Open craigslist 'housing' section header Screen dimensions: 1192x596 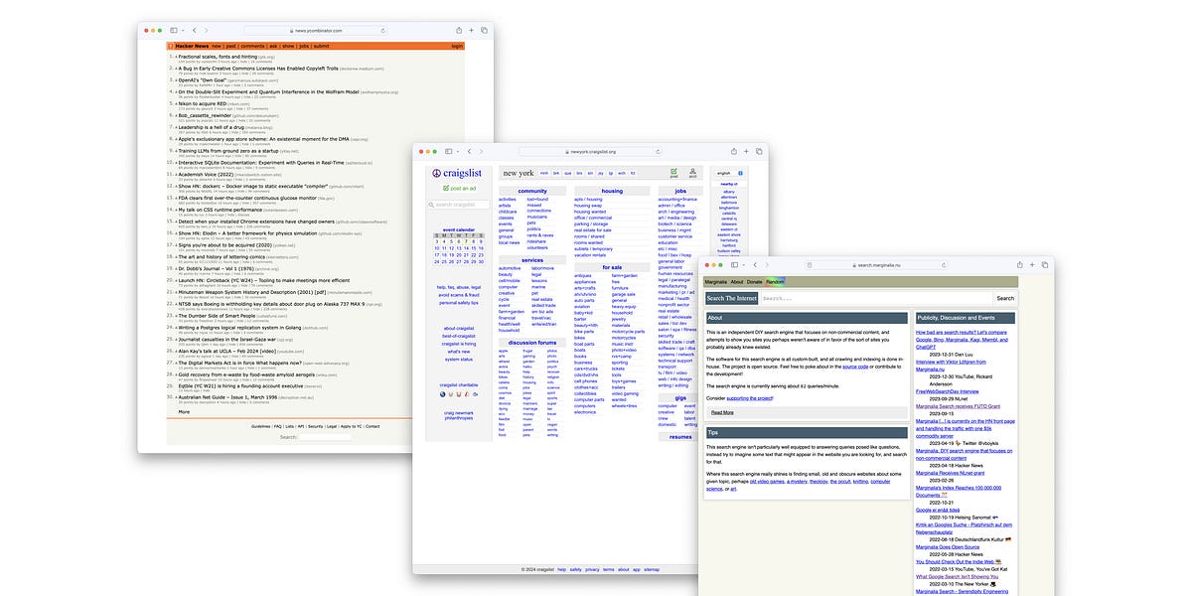click(612, 191)
